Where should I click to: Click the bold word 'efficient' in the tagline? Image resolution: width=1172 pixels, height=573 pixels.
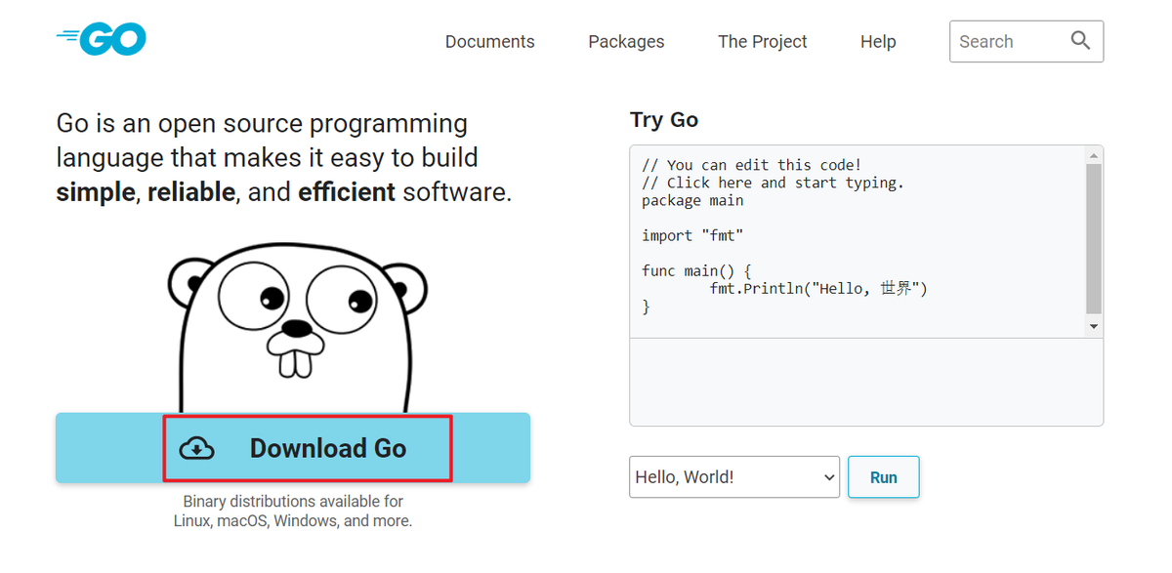347,191
